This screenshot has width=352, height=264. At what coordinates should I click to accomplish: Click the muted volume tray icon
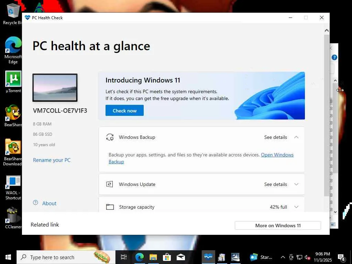[x=307, y=257]
